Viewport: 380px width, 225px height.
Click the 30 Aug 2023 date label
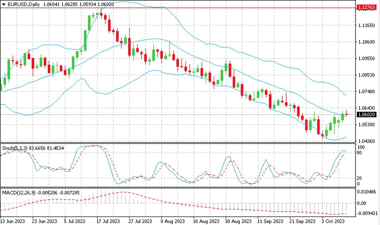[239, 221]
